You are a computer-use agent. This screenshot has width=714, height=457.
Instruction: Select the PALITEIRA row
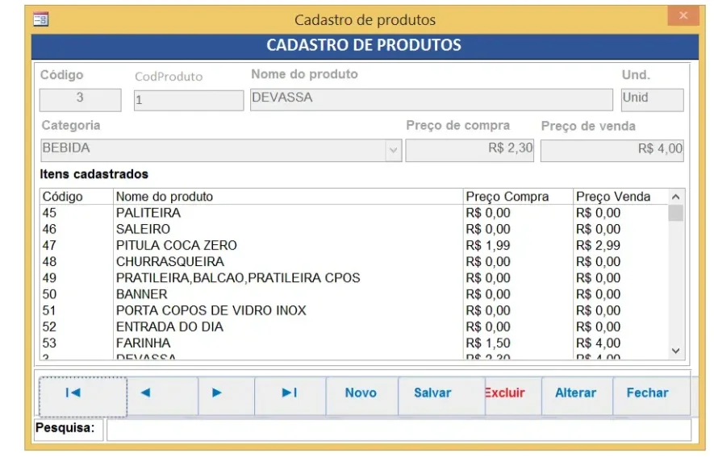pyautogui.click(x=354, y=213)
